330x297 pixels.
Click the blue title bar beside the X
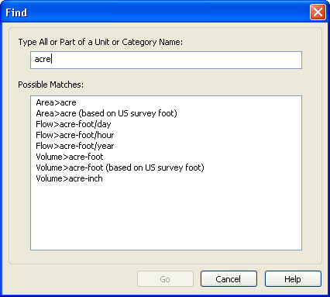(168, 12)
